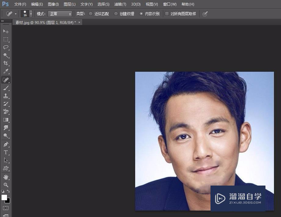Viewport: 281px width, 217px height.
Task: Select the Lasso tool
Action: (6, 47)
